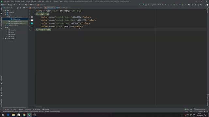The width and height of the screenshot is (209, 117).
Task: Toggle the Structure side tool tab
Action: [x=1, y=80]
